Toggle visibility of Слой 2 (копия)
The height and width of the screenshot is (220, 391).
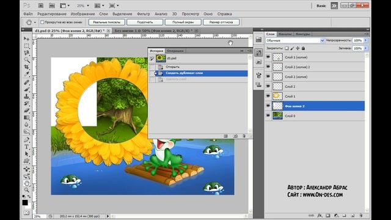pos(268,76)
